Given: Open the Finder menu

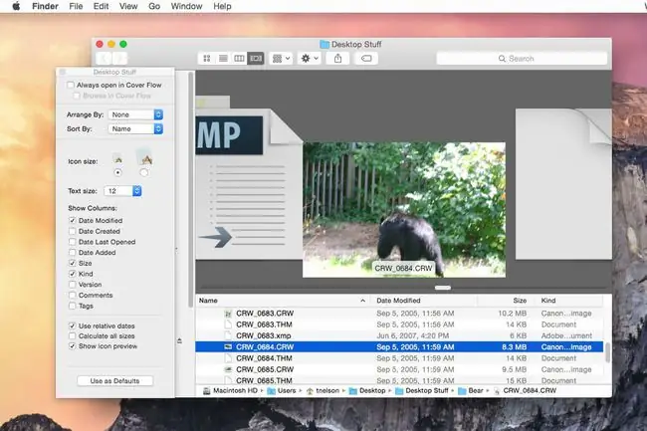Looking at the screenshot, I should [x=45, y=6].
